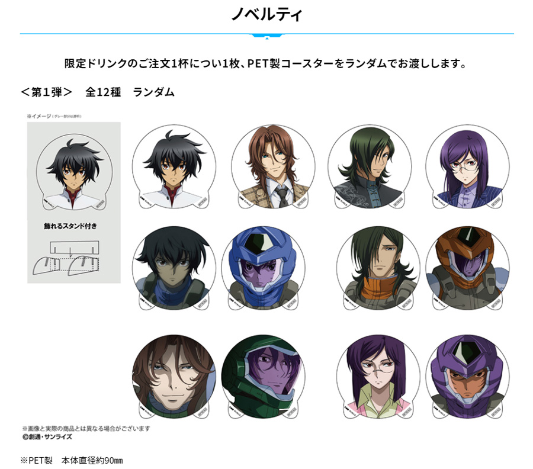Open the dark-haired pilot with blue scarf coaster

pos(174,268)
